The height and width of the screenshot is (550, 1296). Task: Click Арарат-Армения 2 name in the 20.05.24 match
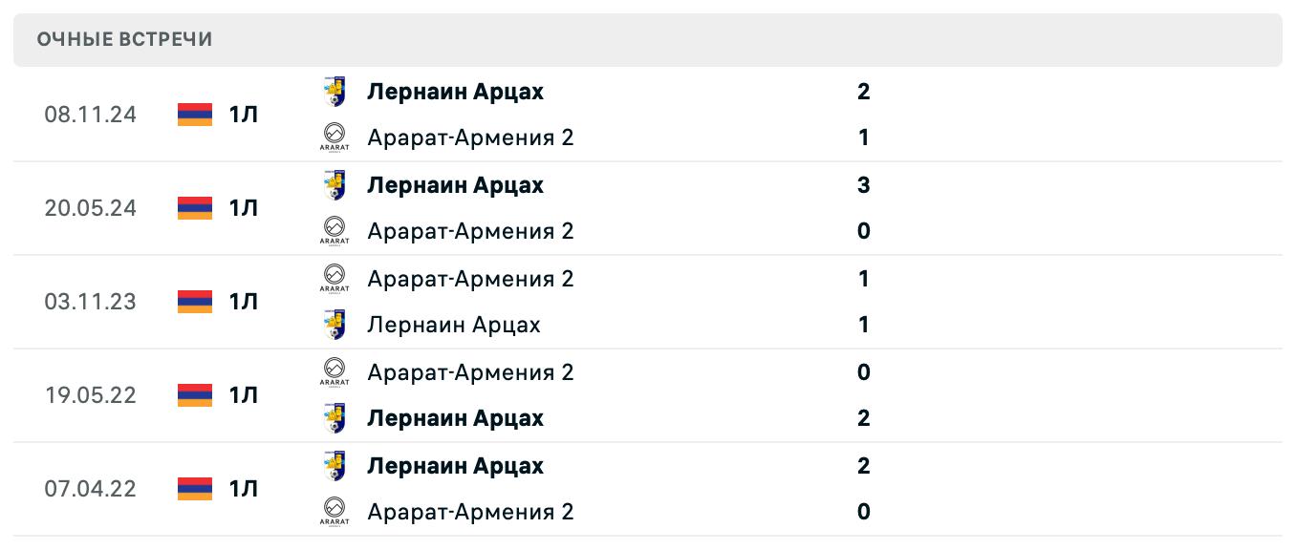pos(471,231)
